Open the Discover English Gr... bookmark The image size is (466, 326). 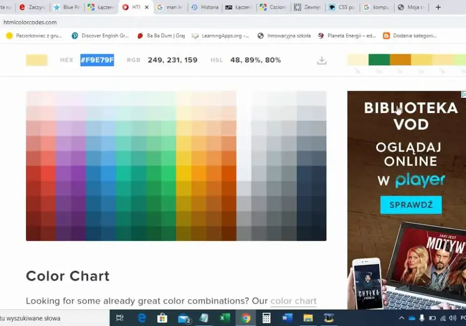(101, 36)
